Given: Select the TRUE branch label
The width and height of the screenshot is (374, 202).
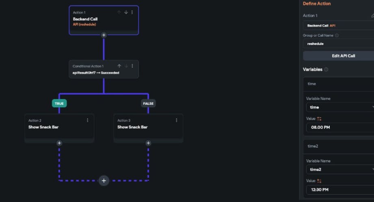Looking at the screenshot, I should [59, 103].
